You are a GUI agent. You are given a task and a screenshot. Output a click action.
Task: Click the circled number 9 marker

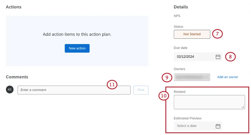point(167,77)
